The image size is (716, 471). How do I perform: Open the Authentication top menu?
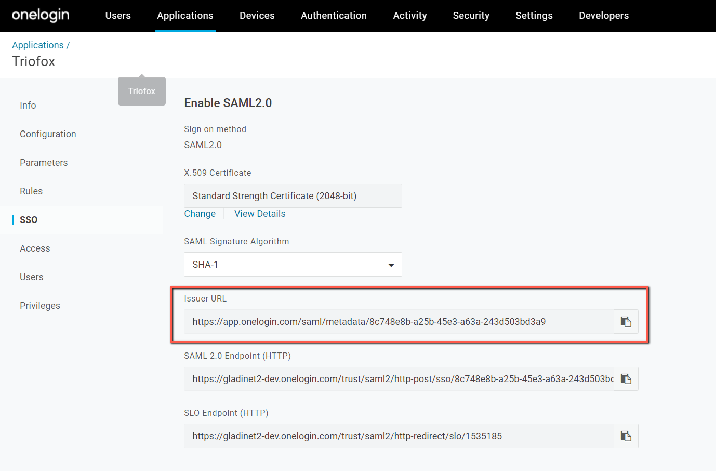(334, 16)
